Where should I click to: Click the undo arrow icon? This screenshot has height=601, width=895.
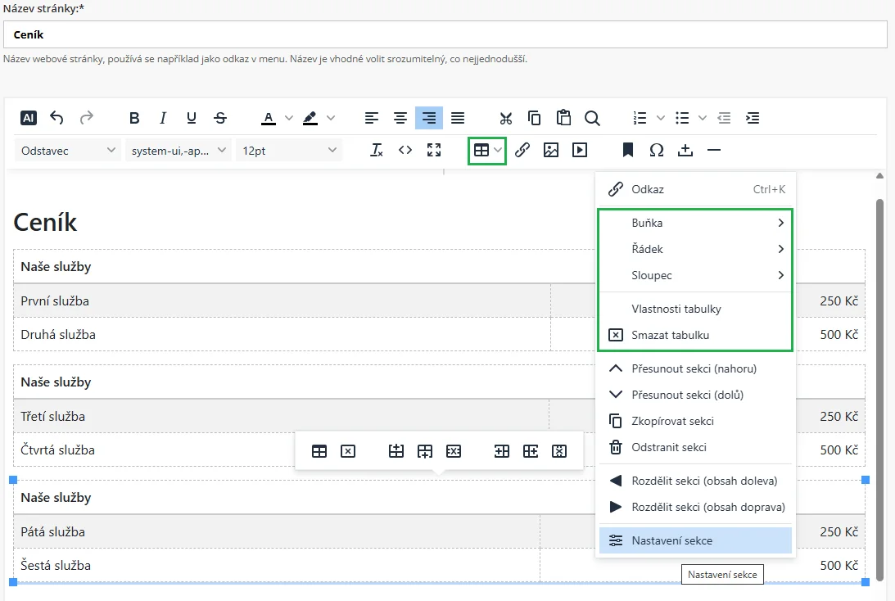click(x=57, y=118)
